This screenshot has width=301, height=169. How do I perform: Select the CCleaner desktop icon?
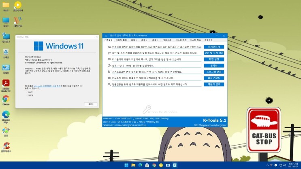(x=6, y=147)
